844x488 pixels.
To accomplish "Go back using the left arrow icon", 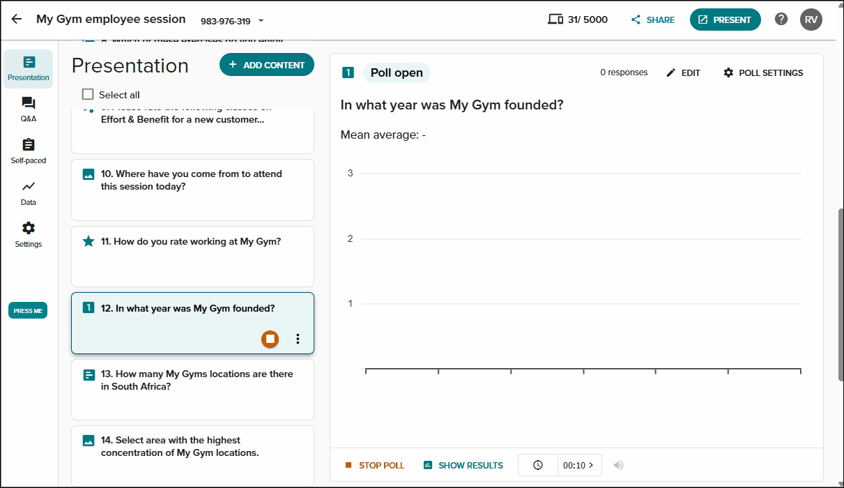I will pyautogui.click(x=16, y=20).
